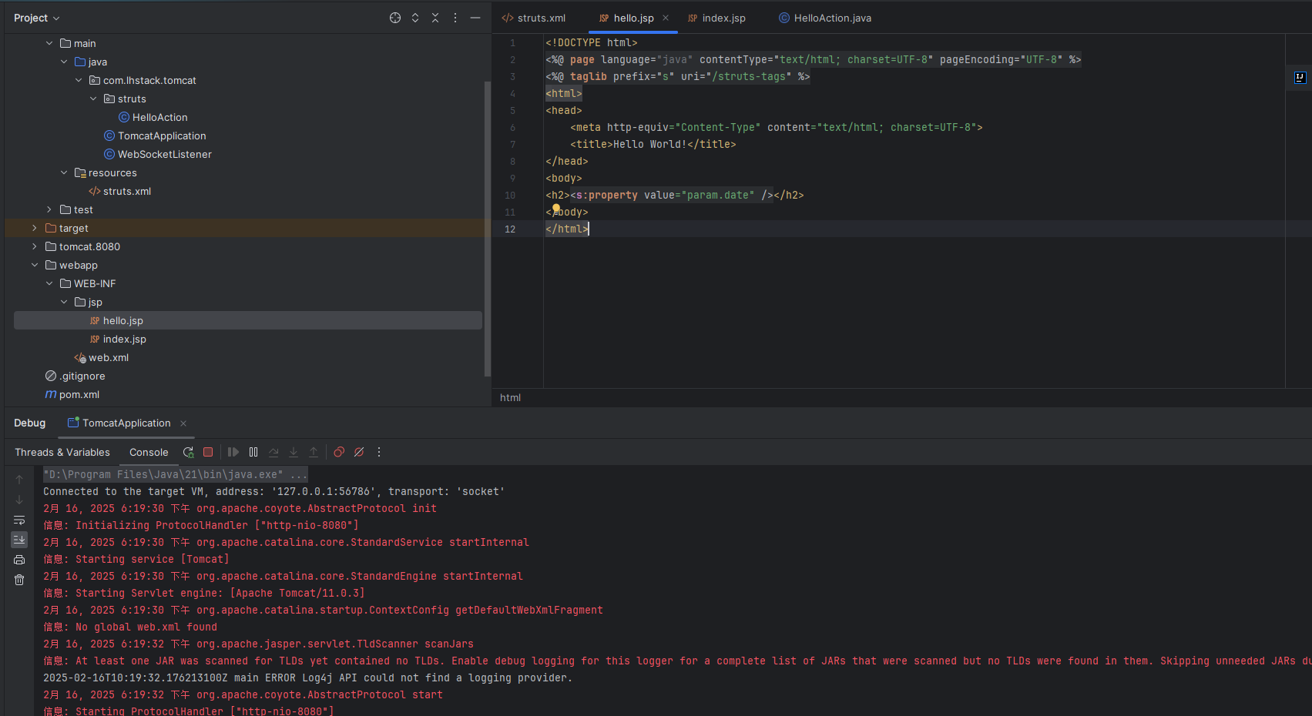Stop the running debug session
Screen dimensions: 1312x716
tap(208, 453)
